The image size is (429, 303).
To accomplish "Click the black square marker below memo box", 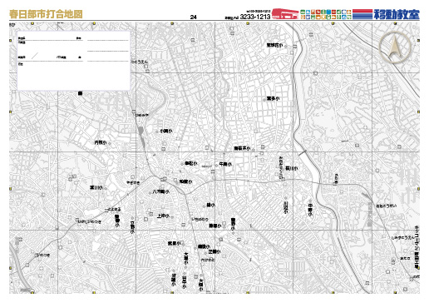I will (80, 93).
